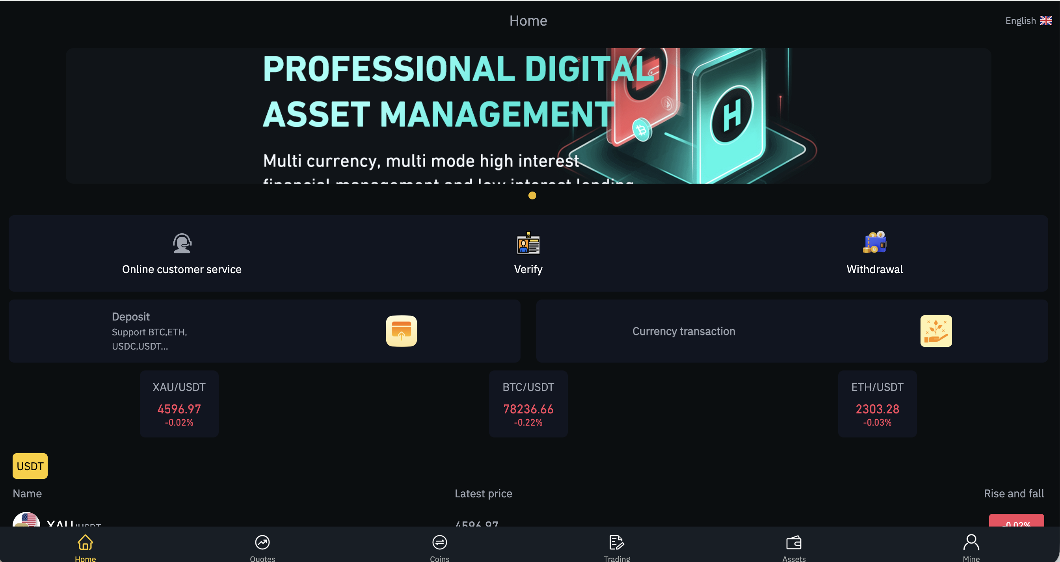Click the Online customer service headset icon
The width and height of the screenshot is (1060, 562).
[182, 243]
